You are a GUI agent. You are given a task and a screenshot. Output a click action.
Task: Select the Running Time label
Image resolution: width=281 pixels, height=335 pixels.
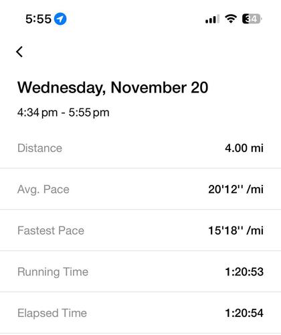53,272
